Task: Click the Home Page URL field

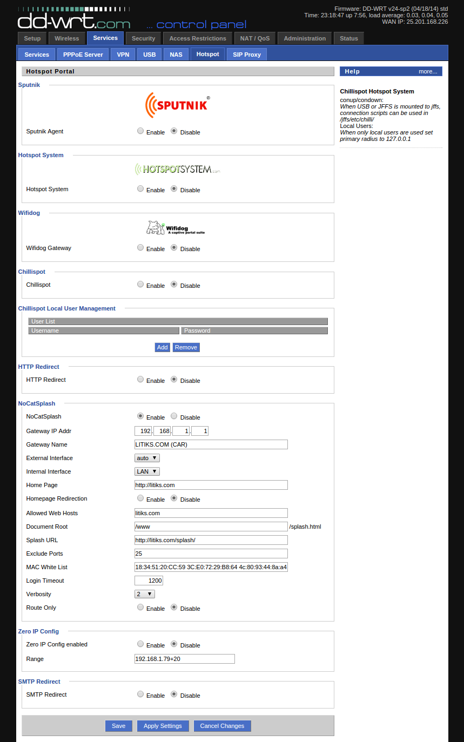Action: click(211, 485)
